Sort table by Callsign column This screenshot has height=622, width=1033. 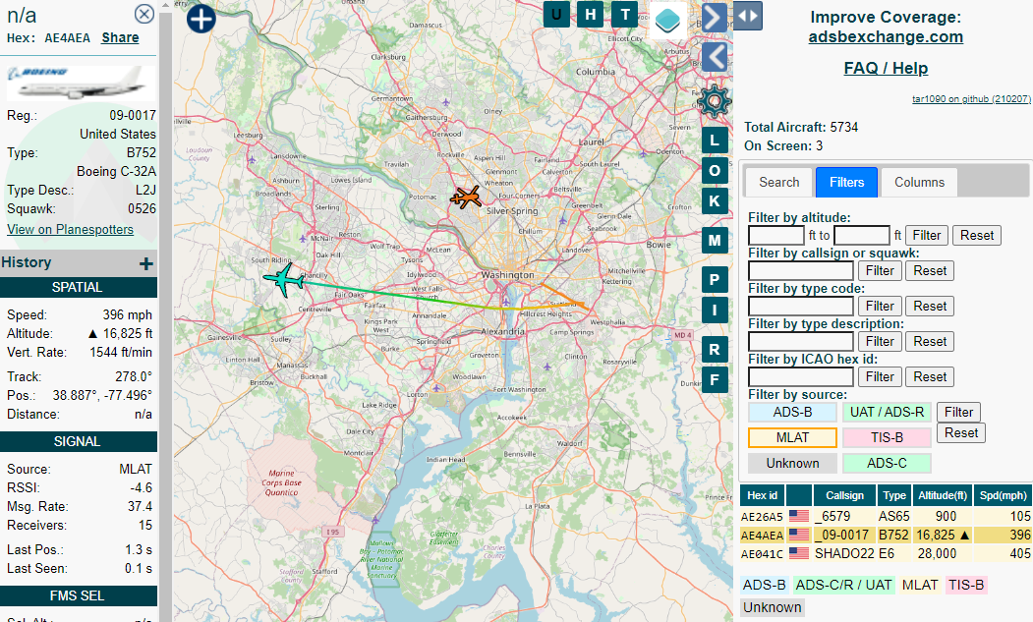pos(844,495)
